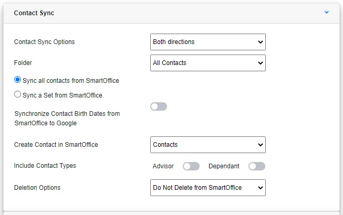Click the Advisor label text
The image size is (343, 215).
tap(163, 166)
